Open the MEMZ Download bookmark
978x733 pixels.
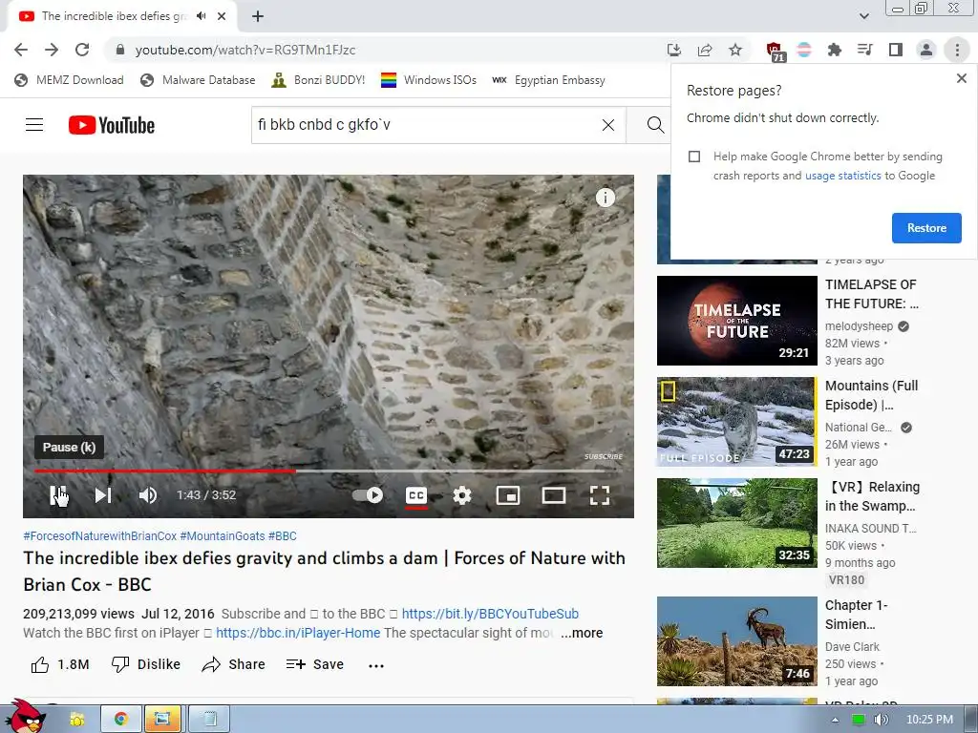coord(69,80)
